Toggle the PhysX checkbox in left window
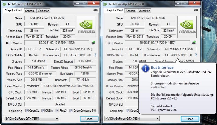The width and height of the screenshot is (217, 125). pyautogui.click(x=57, y=111)
